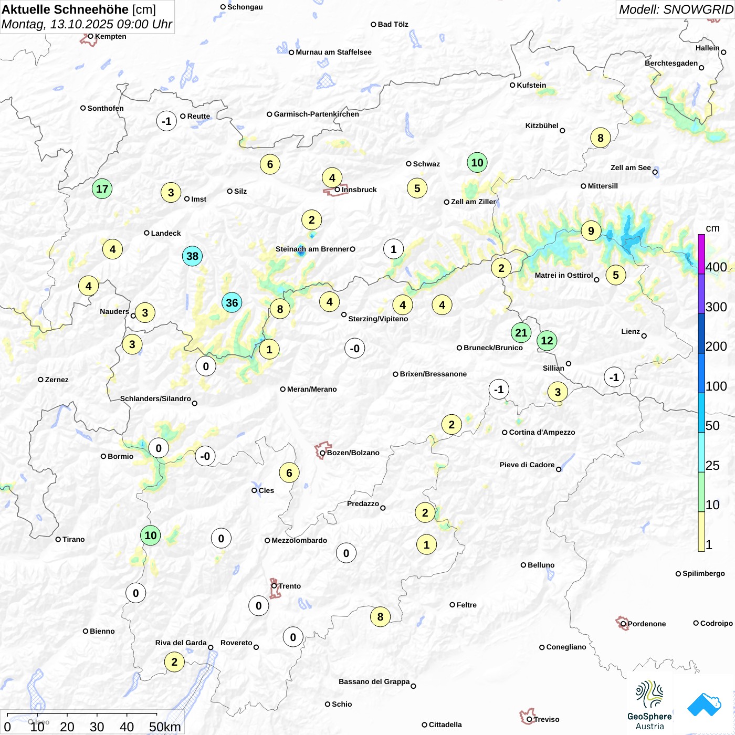Click the station marker showing 36
The height and width of the screenshot is (735, 735).
point(232,302)
